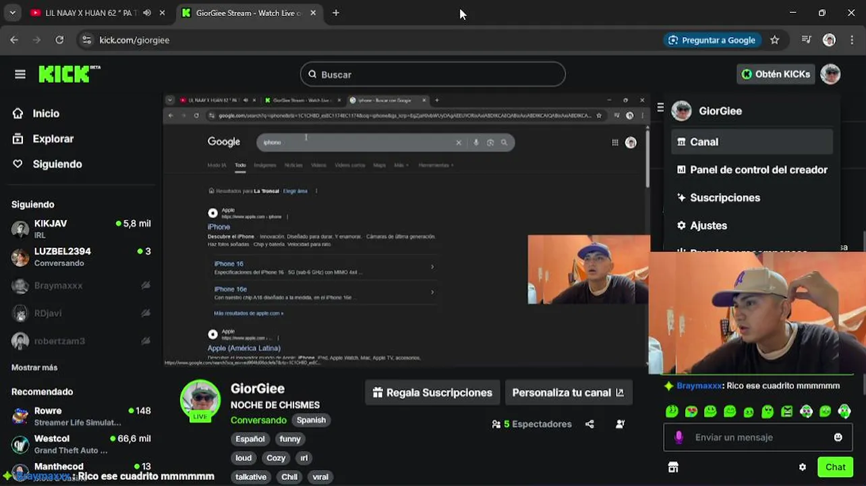The image size is (866, 486).
Task: Open the emoji picker in chat input
Action: tap(838, 437)
